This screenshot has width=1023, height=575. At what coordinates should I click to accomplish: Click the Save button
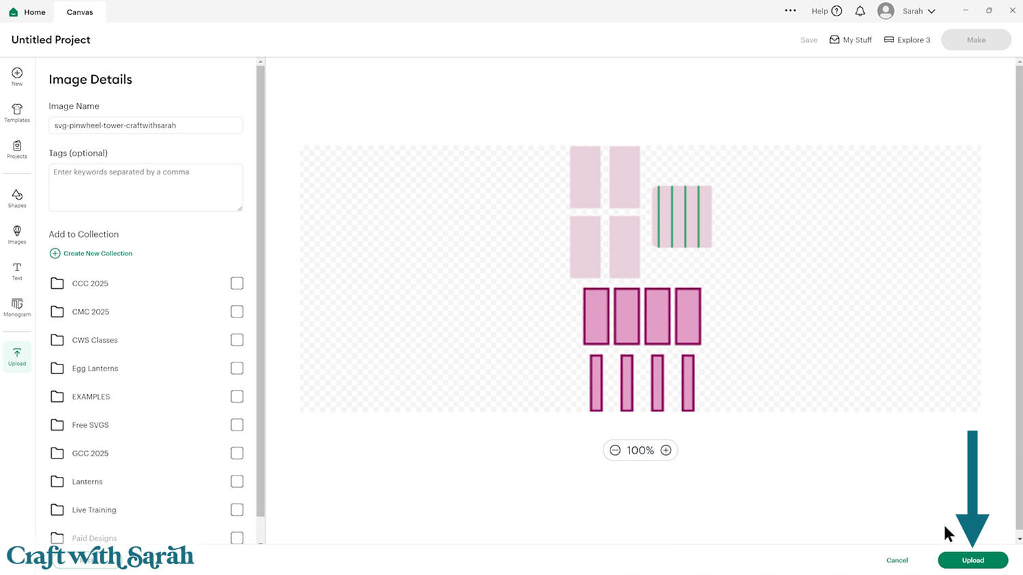(809, 40)
